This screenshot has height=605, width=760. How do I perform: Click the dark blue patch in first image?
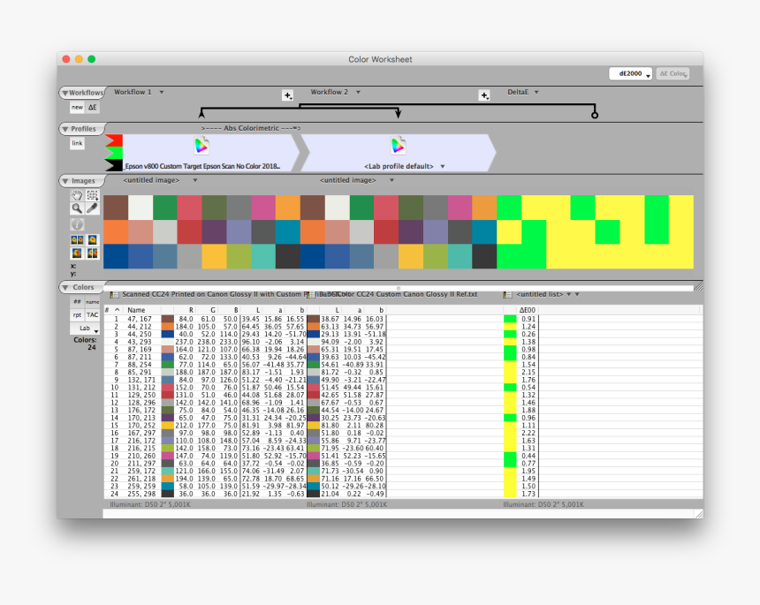(116, 257)
